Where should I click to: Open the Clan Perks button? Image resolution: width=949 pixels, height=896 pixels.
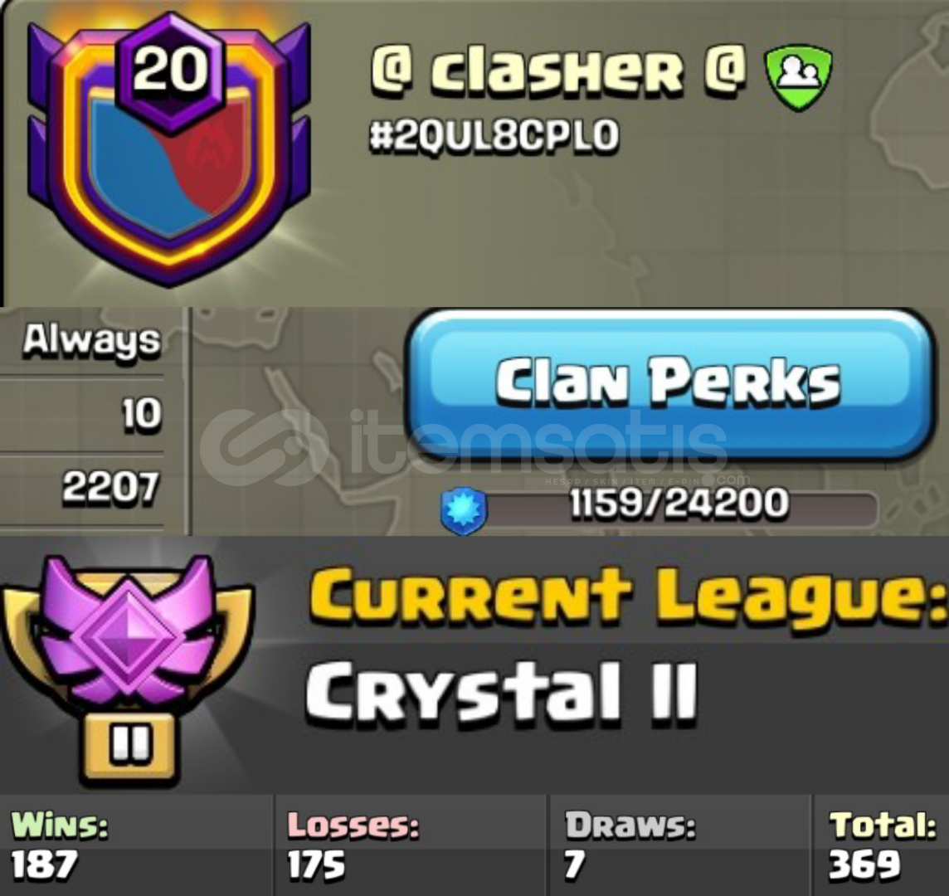point(669,384)
